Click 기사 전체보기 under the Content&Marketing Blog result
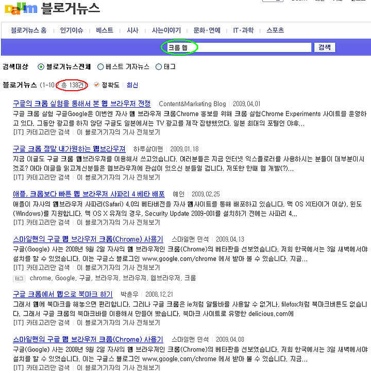The image size is (371, 373). pos(119,132)
